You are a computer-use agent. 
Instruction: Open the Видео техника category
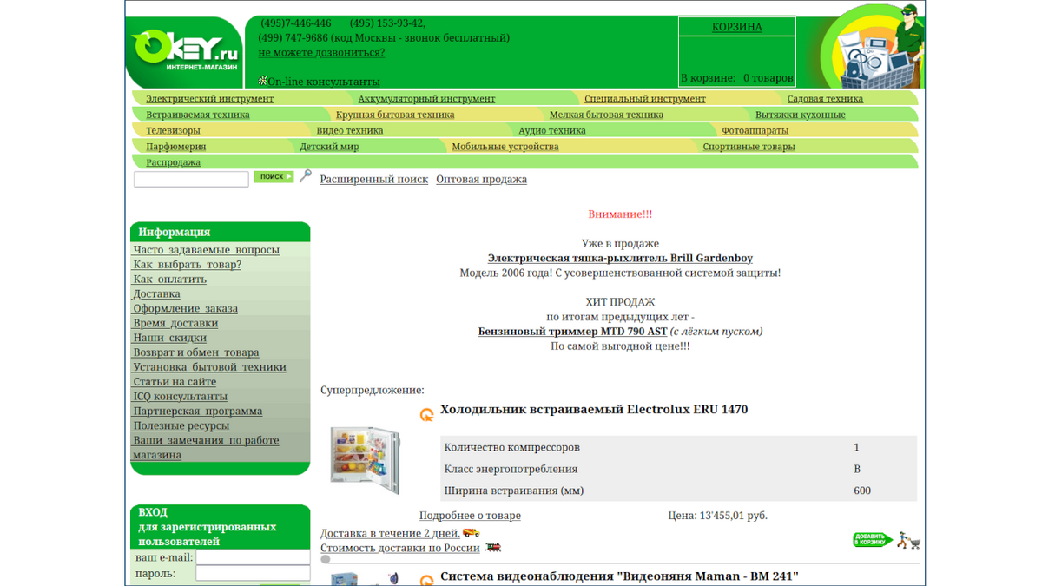[350, 131]
